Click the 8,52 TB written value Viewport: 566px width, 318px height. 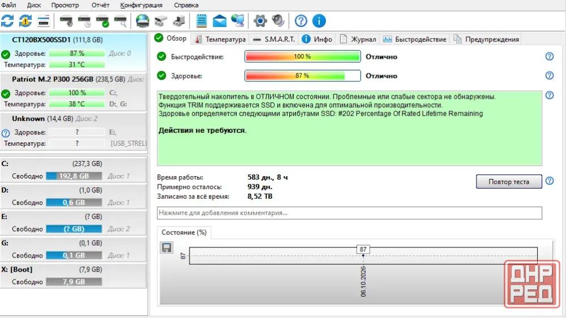coord(260,196)
